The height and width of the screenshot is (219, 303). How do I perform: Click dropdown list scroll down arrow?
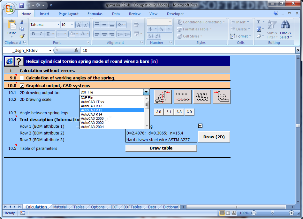click(x=147, y=126)
